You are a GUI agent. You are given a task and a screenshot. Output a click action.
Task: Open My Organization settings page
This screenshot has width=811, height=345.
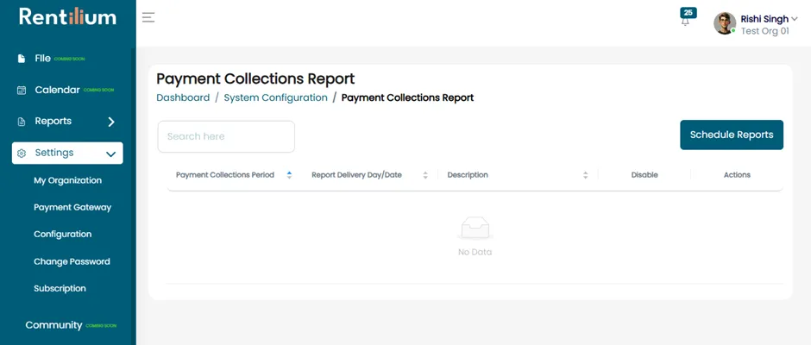(68, 180)
